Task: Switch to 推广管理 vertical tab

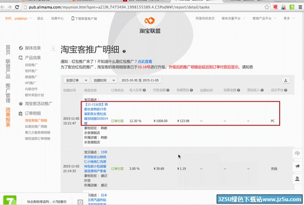Action: click(x=8, y=93)
